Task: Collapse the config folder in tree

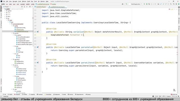Action: click(x=12, y=26)
